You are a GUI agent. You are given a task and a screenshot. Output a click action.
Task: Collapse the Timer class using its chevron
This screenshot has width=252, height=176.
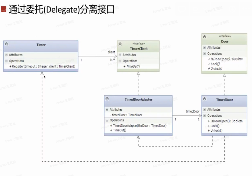pos(6,44)
